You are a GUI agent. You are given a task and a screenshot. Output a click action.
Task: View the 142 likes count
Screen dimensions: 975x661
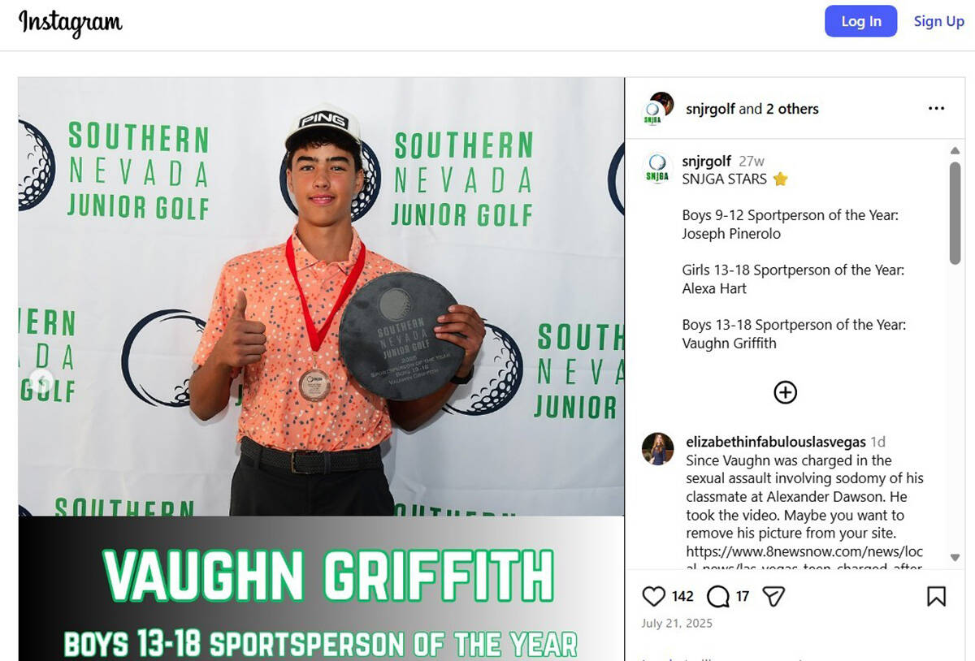[x=682, y=597]
